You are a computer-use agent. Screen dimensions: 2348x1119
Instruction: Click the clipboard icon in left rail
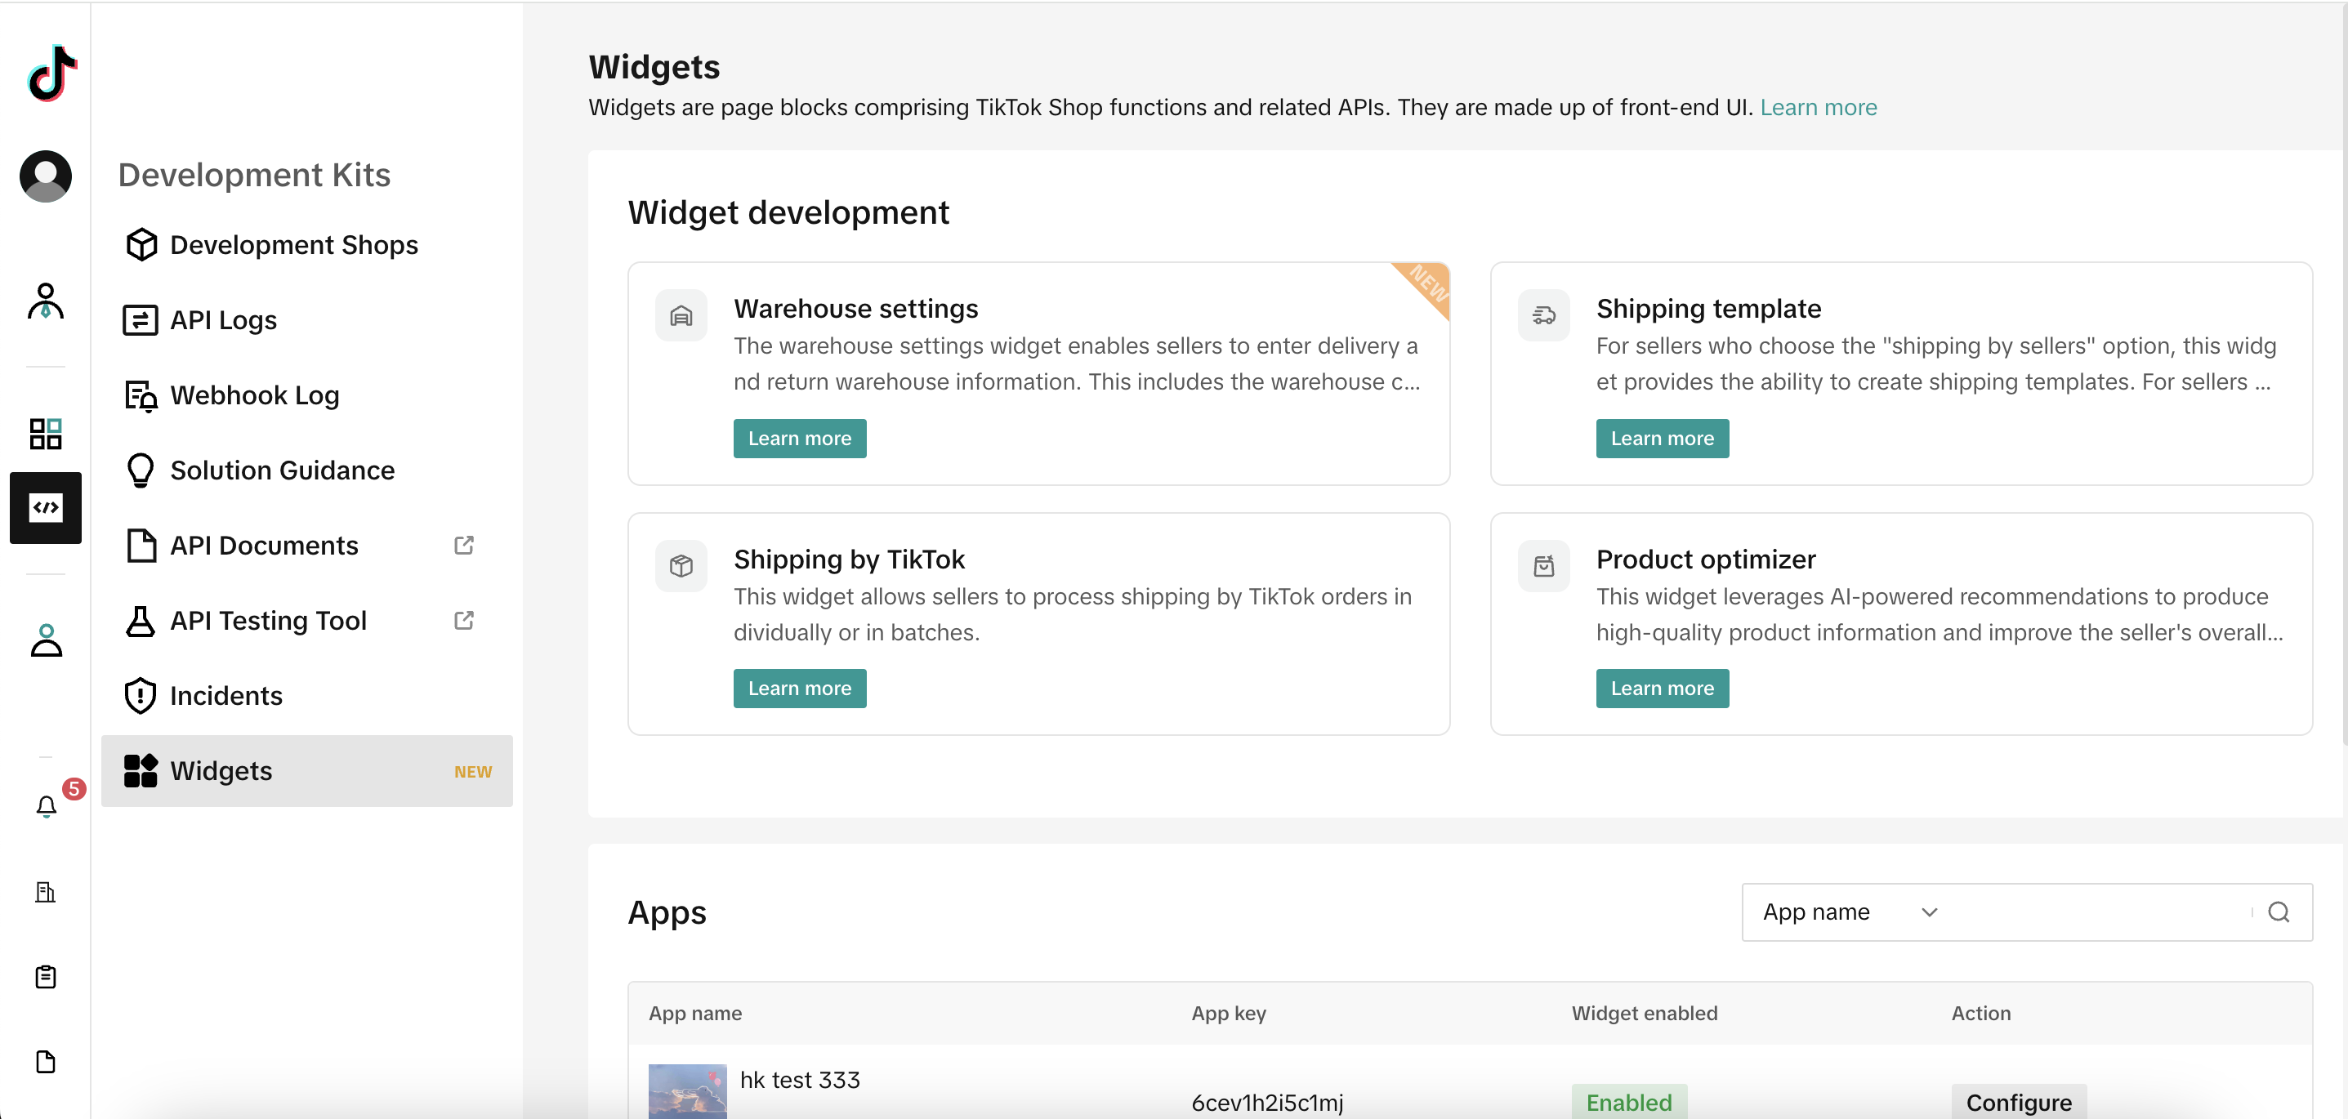pos(46,977)
